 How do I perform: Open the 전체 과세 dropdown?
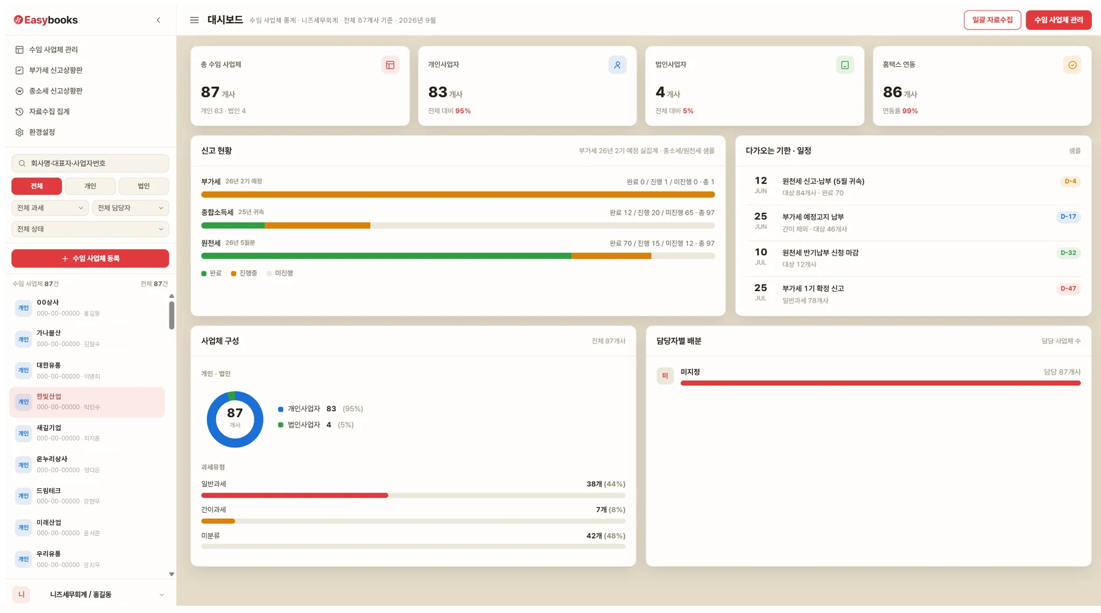tap(50, 208)
